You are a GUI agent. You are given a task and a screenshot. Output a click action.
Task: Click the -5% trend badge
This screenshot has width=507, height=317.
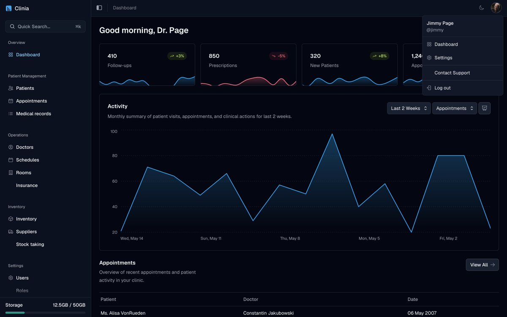(x=278, y=56)
